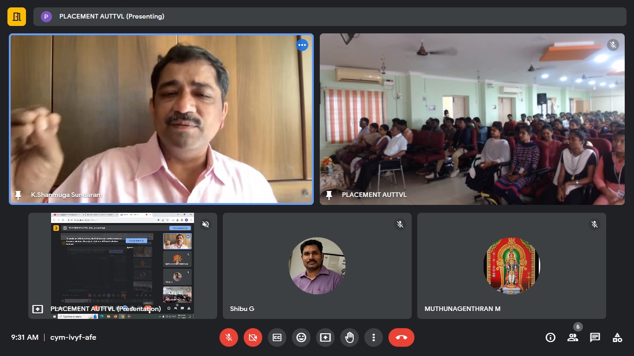Click the 9:31 AM time display
Screen dimensions: 634x356
(x=25, y=337)
